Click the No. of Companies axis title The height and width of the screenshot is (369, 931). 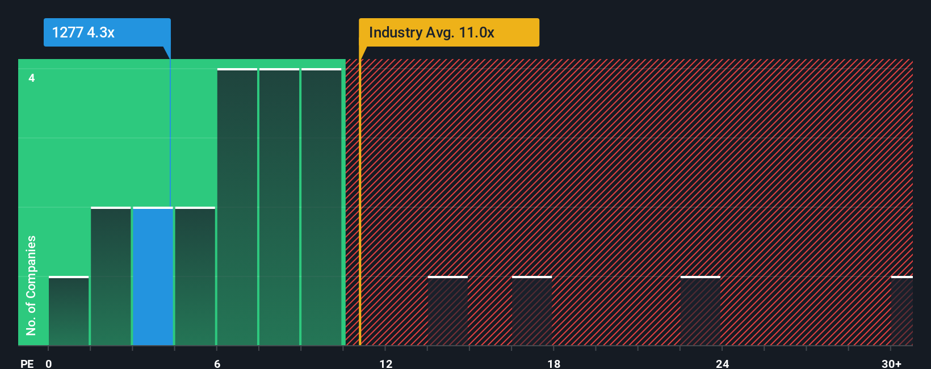(x=31, y=286)
